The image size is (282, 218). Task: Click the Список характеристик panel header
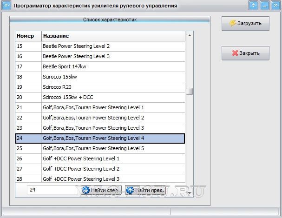(110, 20)
